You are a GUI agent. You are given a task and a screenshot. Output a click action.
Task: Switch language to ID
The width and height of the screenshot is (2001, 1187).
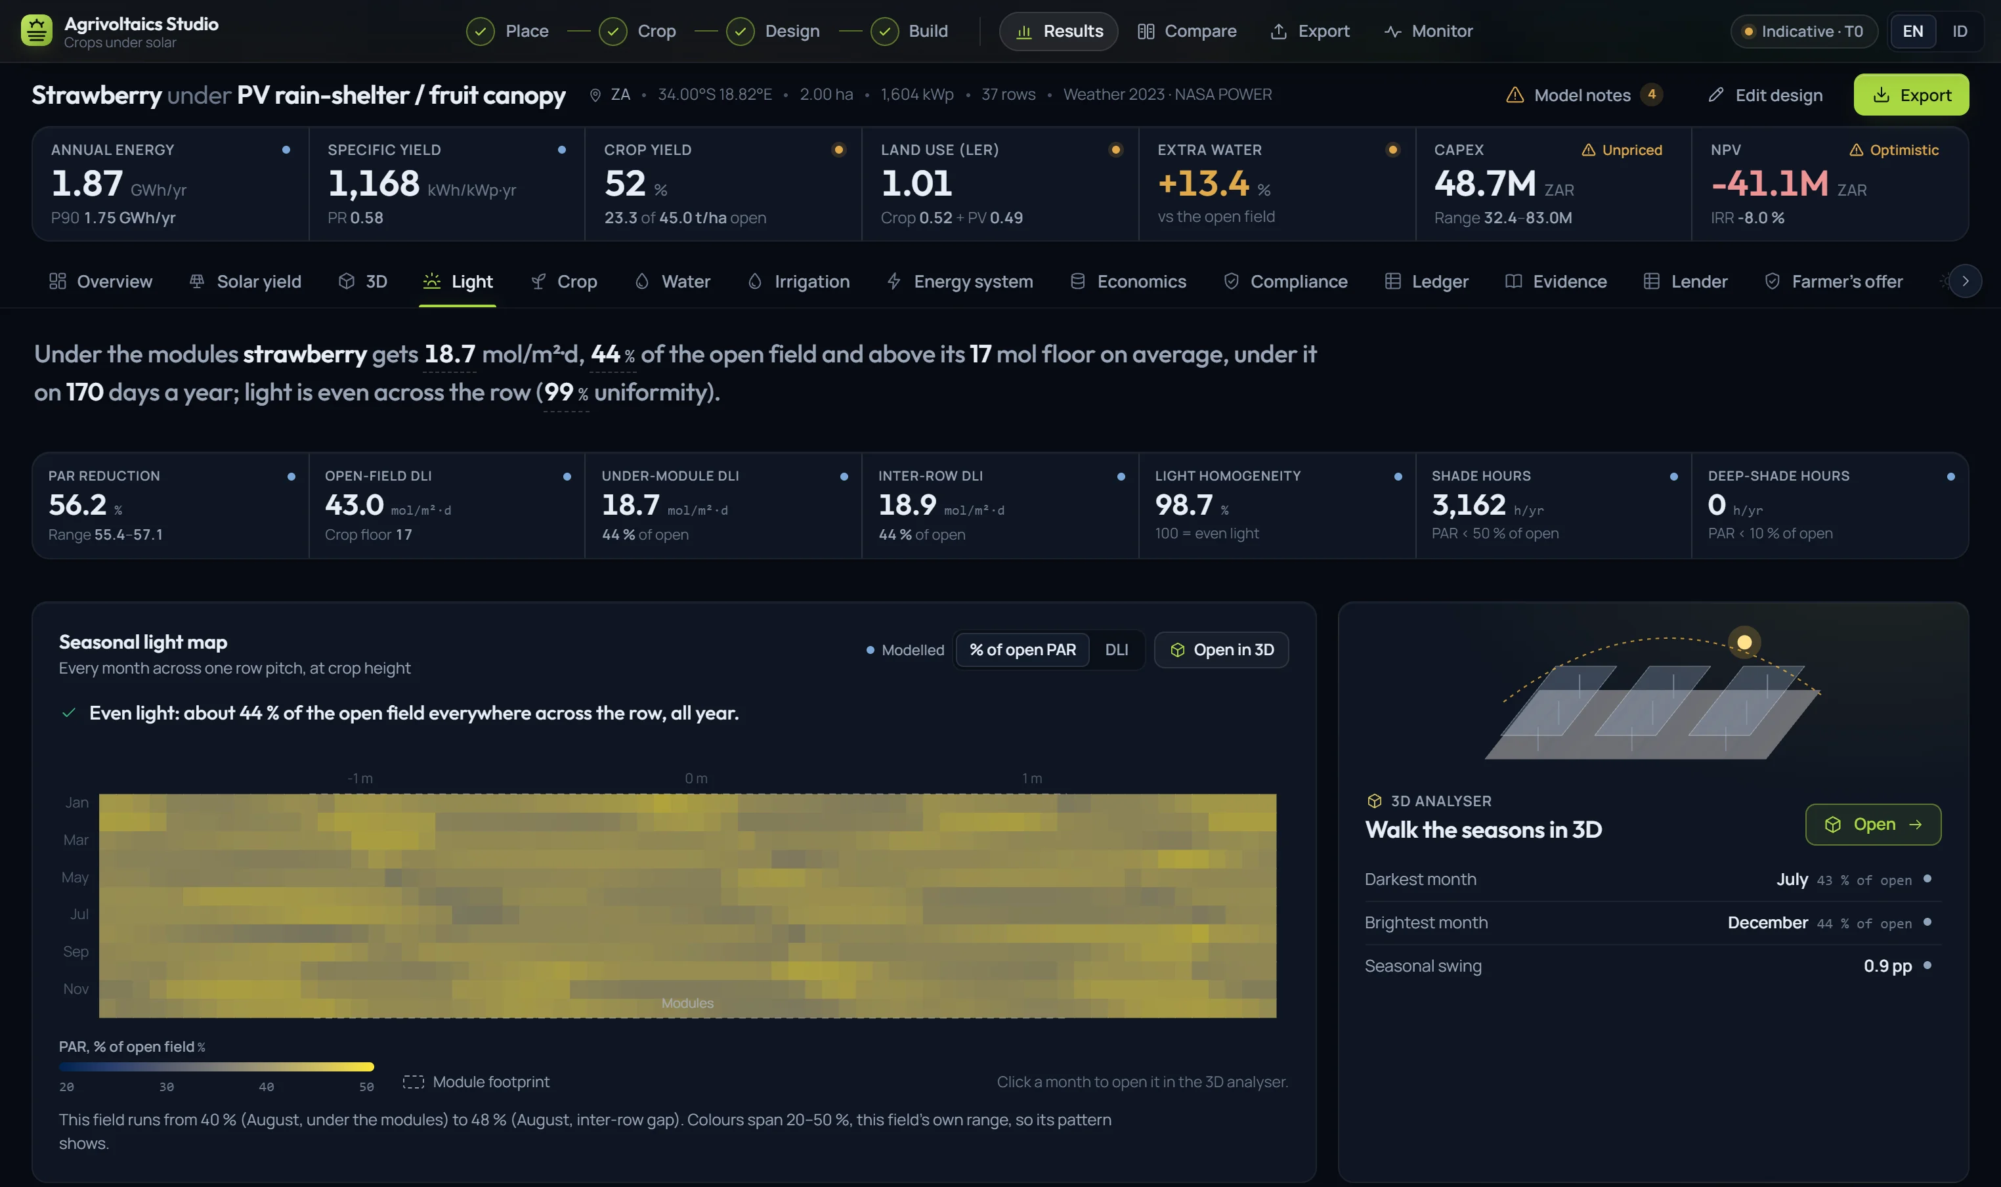pos(1960,32)
